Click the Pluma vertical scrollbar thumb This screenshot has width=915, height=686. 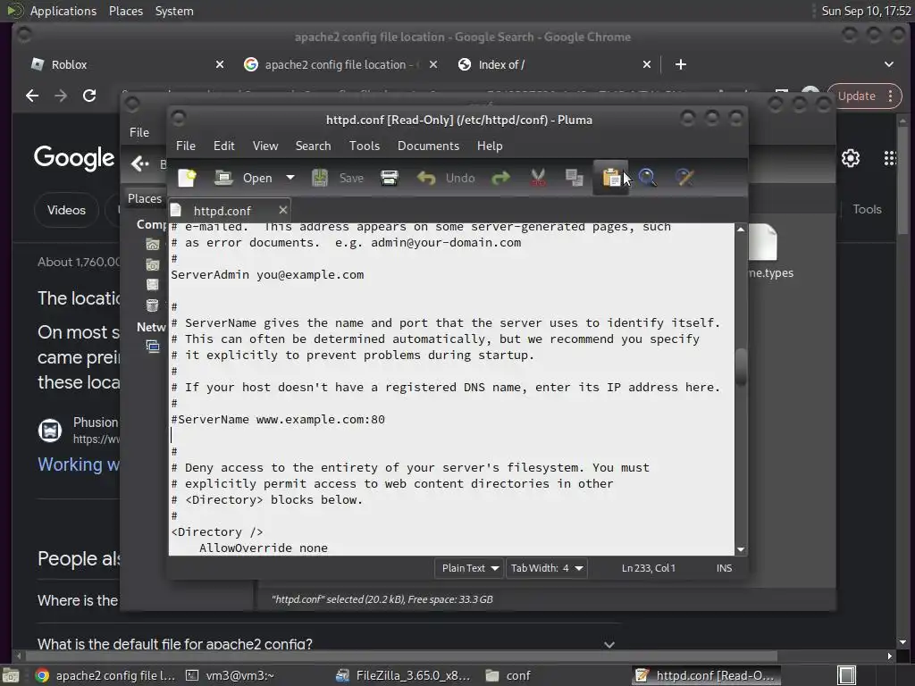[741, 367]
